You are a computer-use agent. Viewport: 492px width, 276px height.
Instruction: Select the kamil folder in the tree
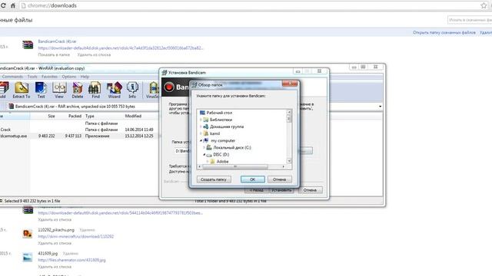click(214, 133)
